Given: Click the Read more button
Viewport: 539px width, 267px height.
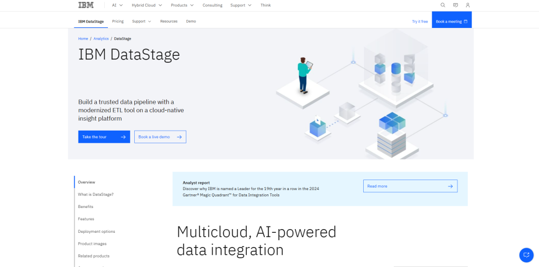Looking at the screenshot, I should [x=411, y=186].
